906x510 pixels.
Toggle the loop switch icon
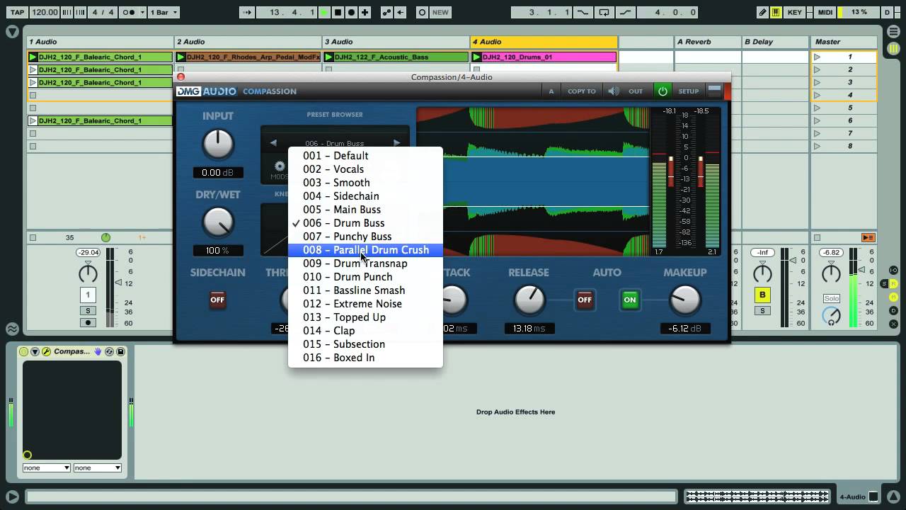coord(604,12)
